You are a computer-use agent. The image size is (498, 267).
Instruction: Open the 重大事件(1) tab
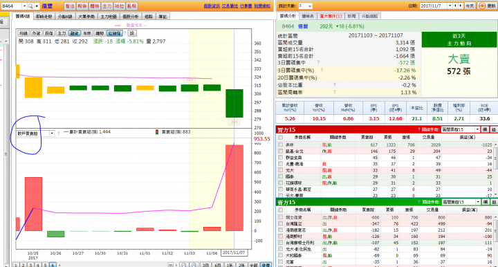click(331, 16)
